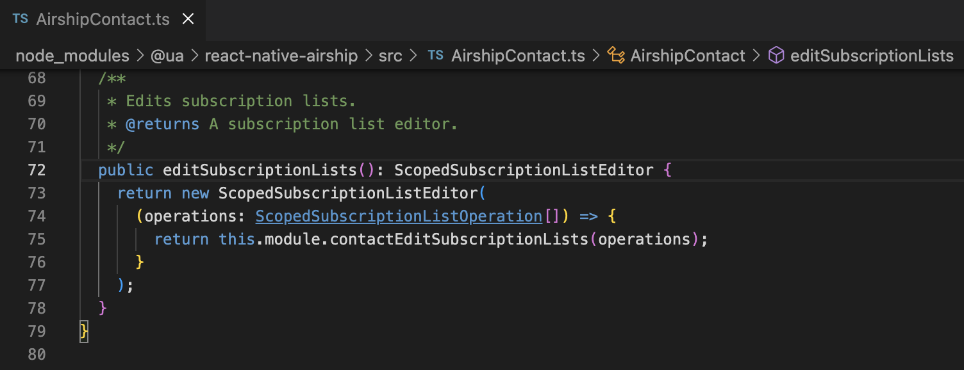Select the react-native-airship breadcrumb entry

(281, 56)
